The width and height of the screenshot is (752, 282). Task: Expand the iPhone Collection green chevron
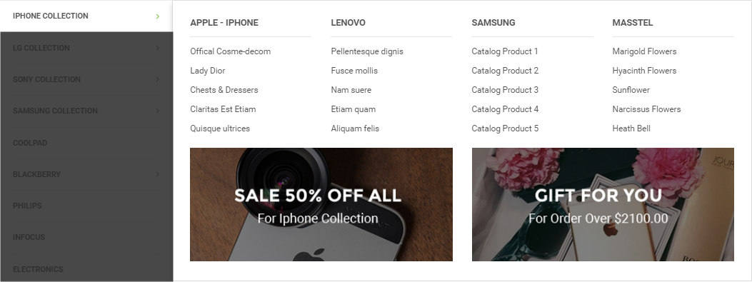point(158,16)
